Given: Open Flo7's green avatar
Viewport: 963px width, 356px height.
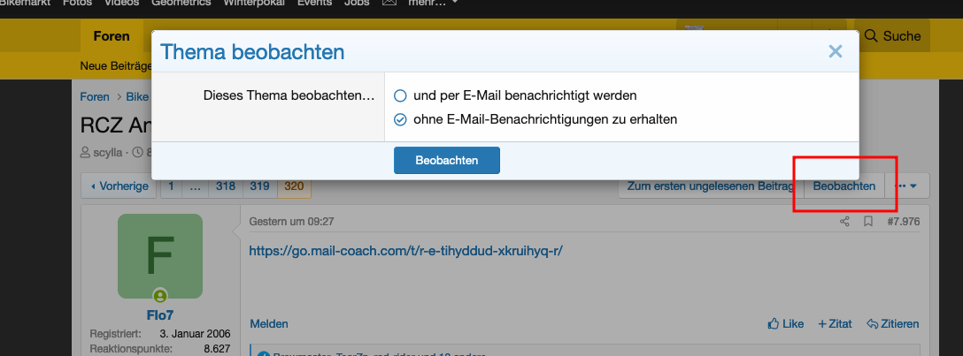Looking at the screenshot, I should click(x=160, y=256).
